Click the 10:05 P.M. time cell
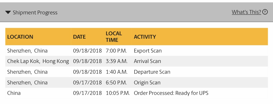The height and width of the screenshot is (104, 273). (118, 93)
